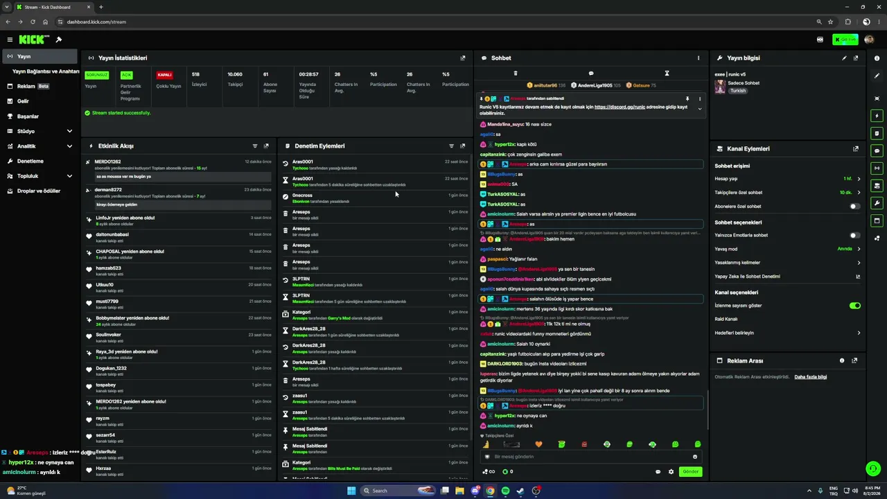Select Yayın in the left sidebar
The width and height of the screenshot is (887, 499).
coord(39,56)
